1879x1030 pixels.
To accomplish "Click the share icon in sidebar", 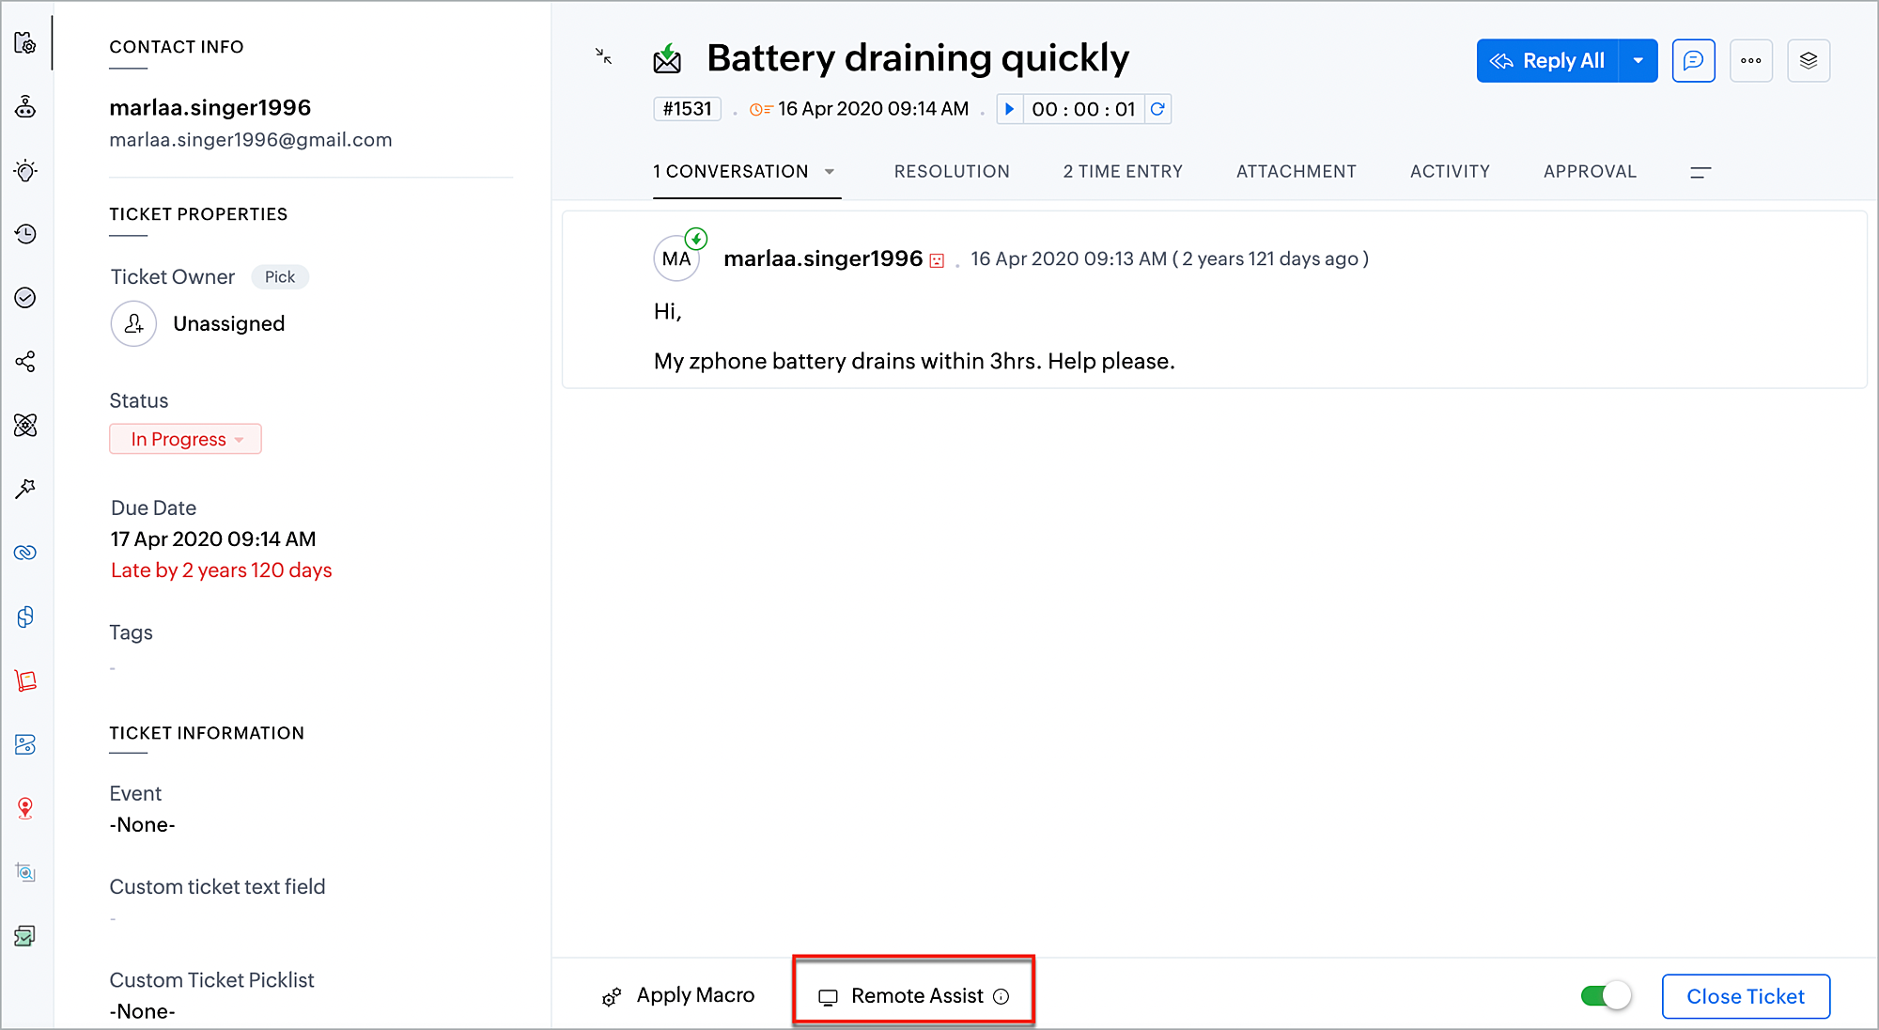I will 25,362.
